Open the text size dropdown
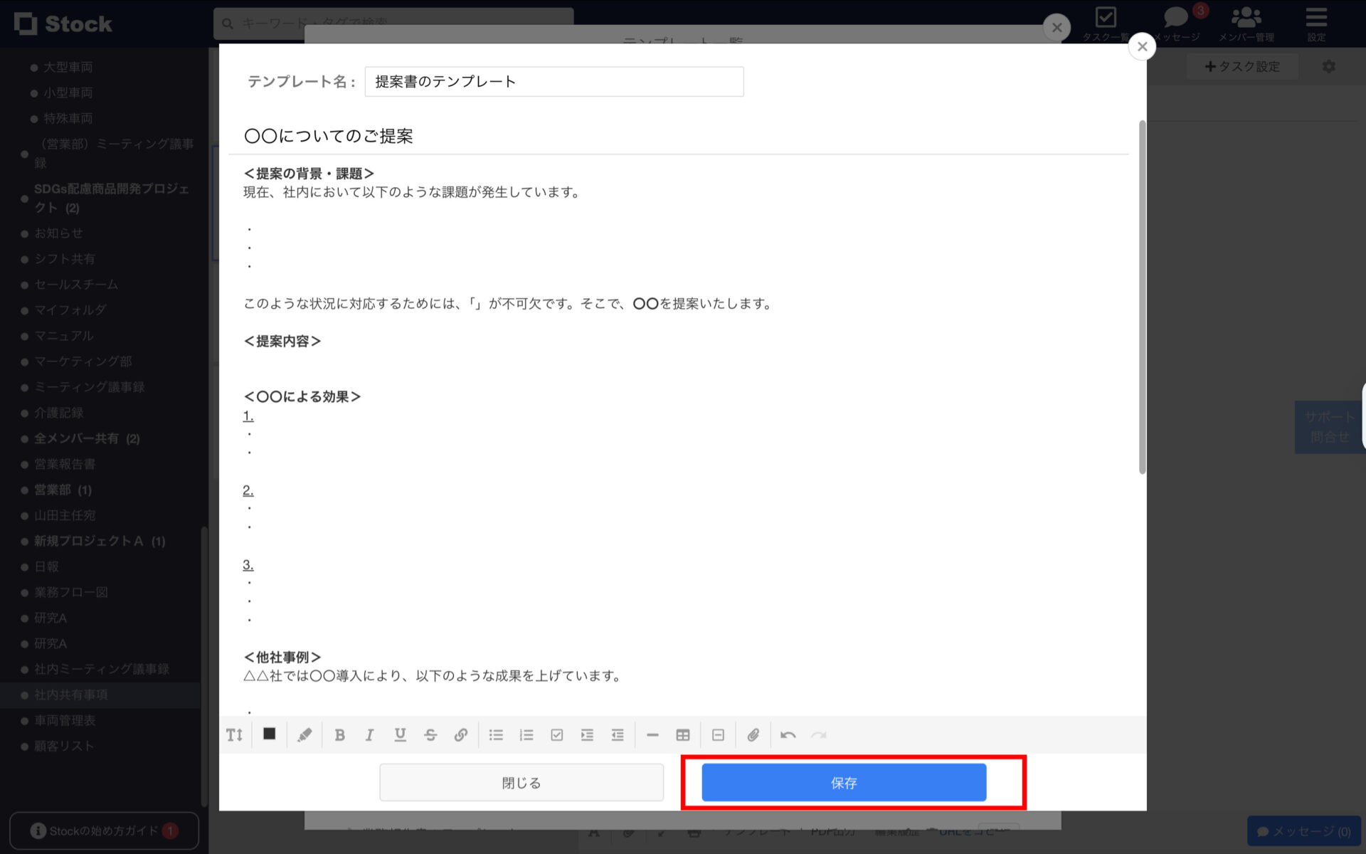This screenshot has width=1366, height=854. point(235,734)
